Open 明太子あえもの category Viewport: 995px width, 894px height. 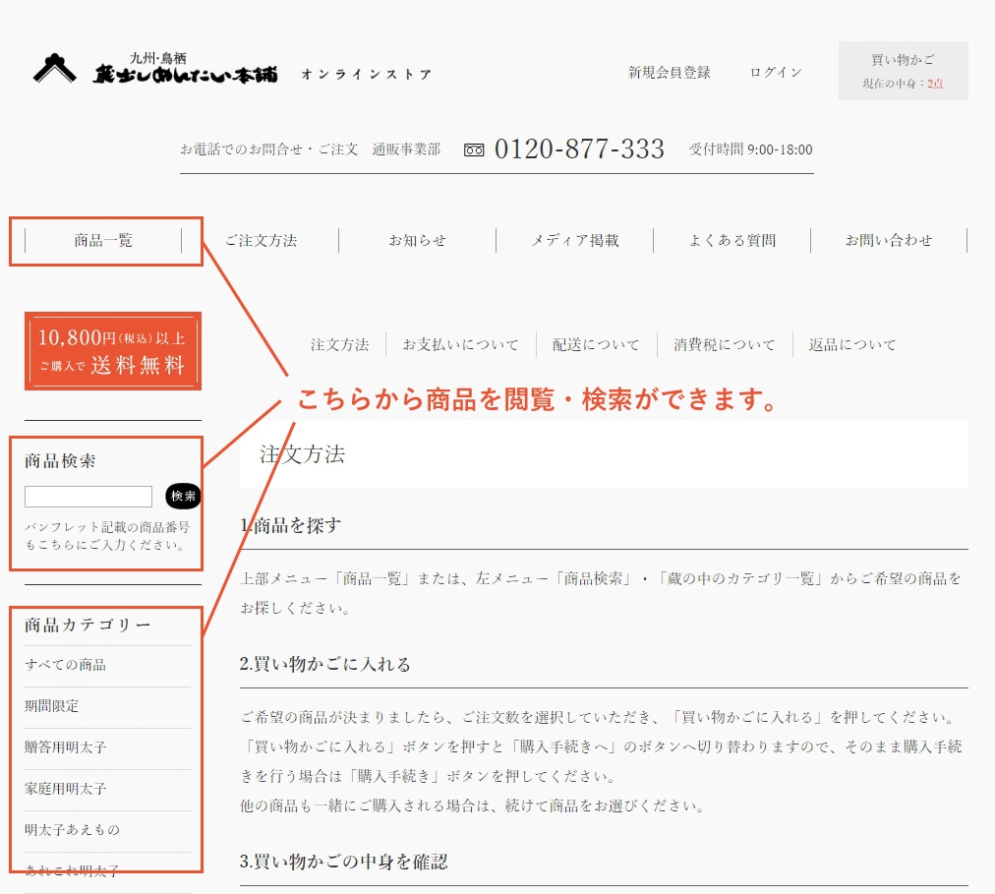pyautogui.click(x=72, y=831)
